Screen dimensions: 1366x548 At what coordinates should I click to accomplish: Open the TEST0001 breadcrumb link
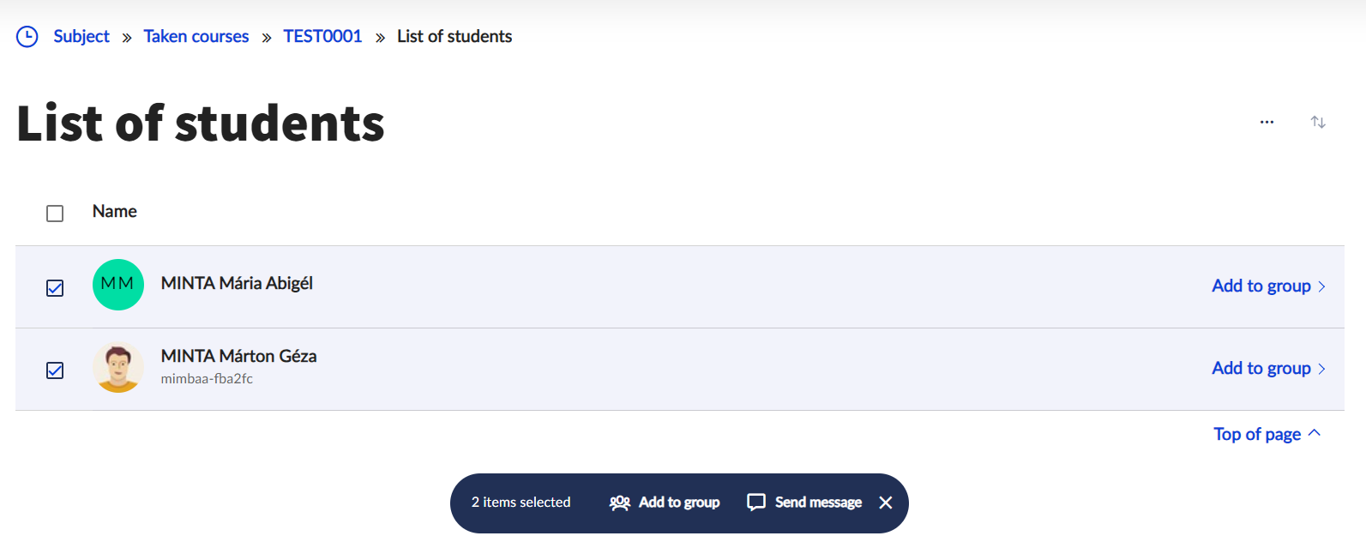coord(322,37)
